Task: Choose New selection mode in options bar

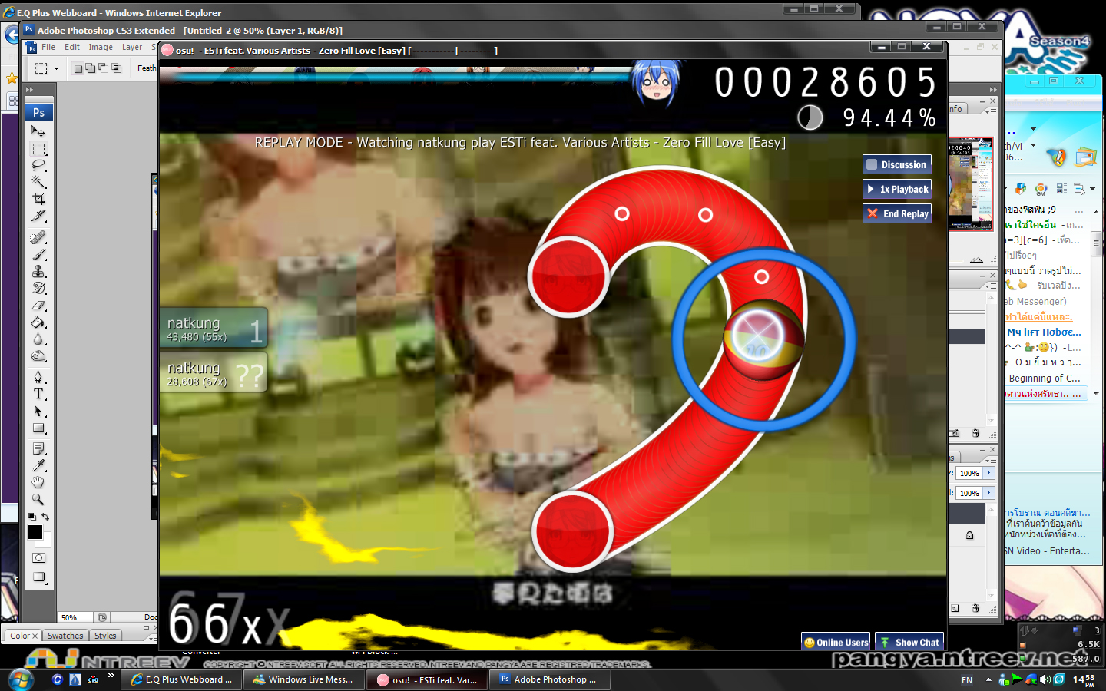Action: [x=78, y=68]
